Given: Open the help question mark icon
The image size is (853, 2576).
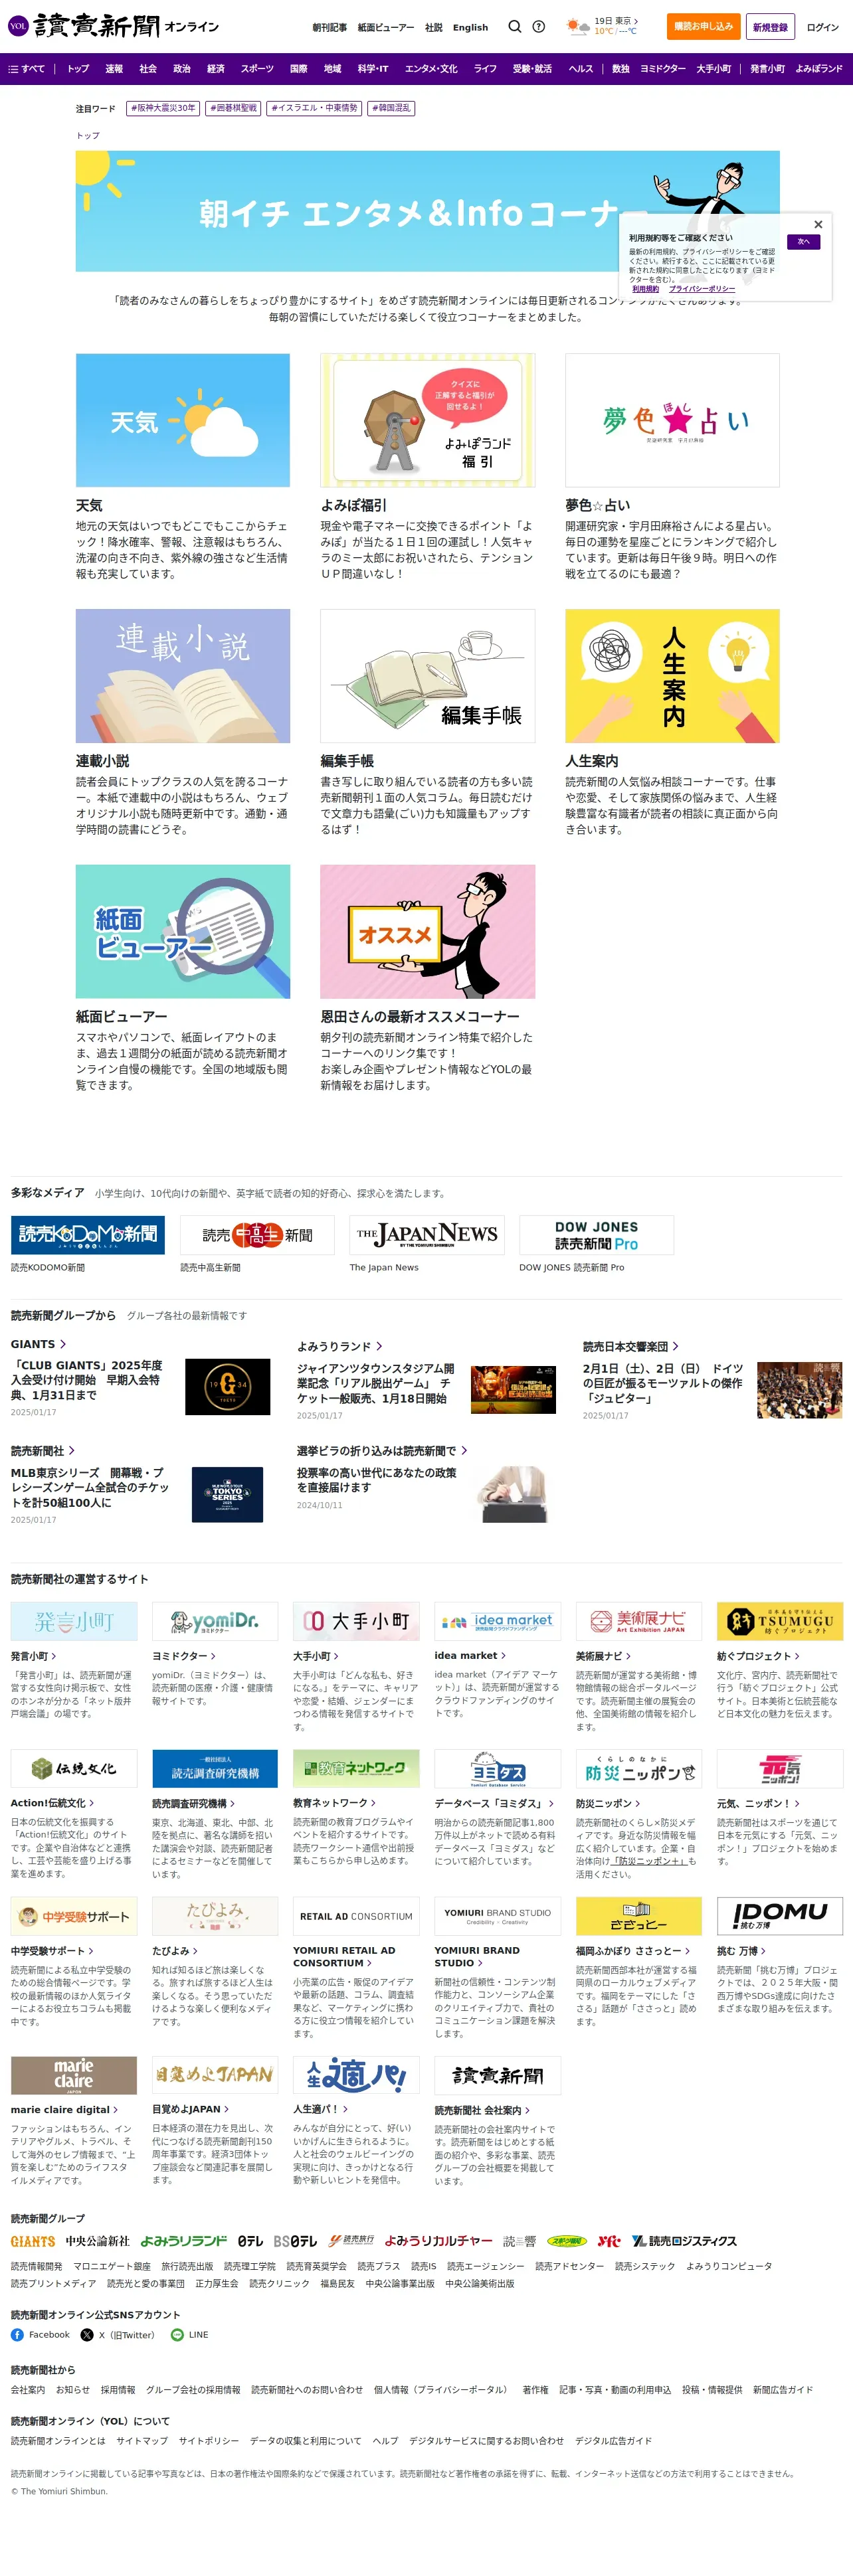Looking at the screenshot, I should coord(539,27).
